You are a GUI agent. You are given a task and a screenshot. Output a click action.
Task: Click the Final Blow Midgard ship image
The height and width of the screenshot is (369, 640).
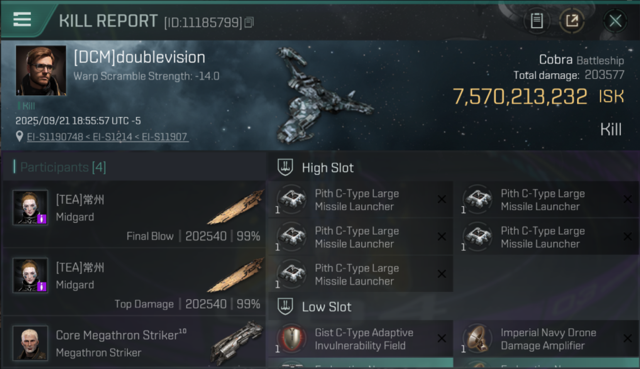coord(236,208)
